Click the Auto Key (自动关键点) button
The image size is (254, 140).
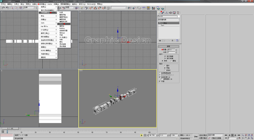tap(203, 135)
